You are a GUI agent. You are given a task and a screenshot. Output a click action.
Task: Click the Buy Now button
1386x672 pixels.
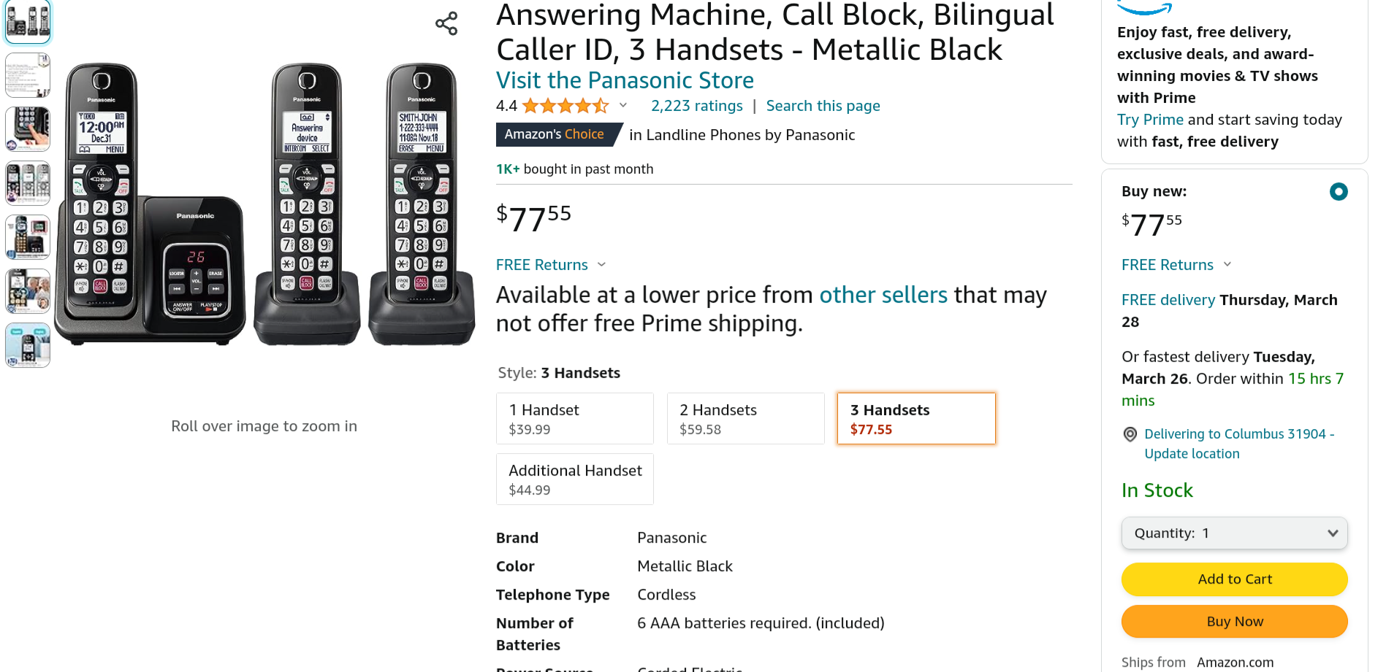pos(1234,621)
